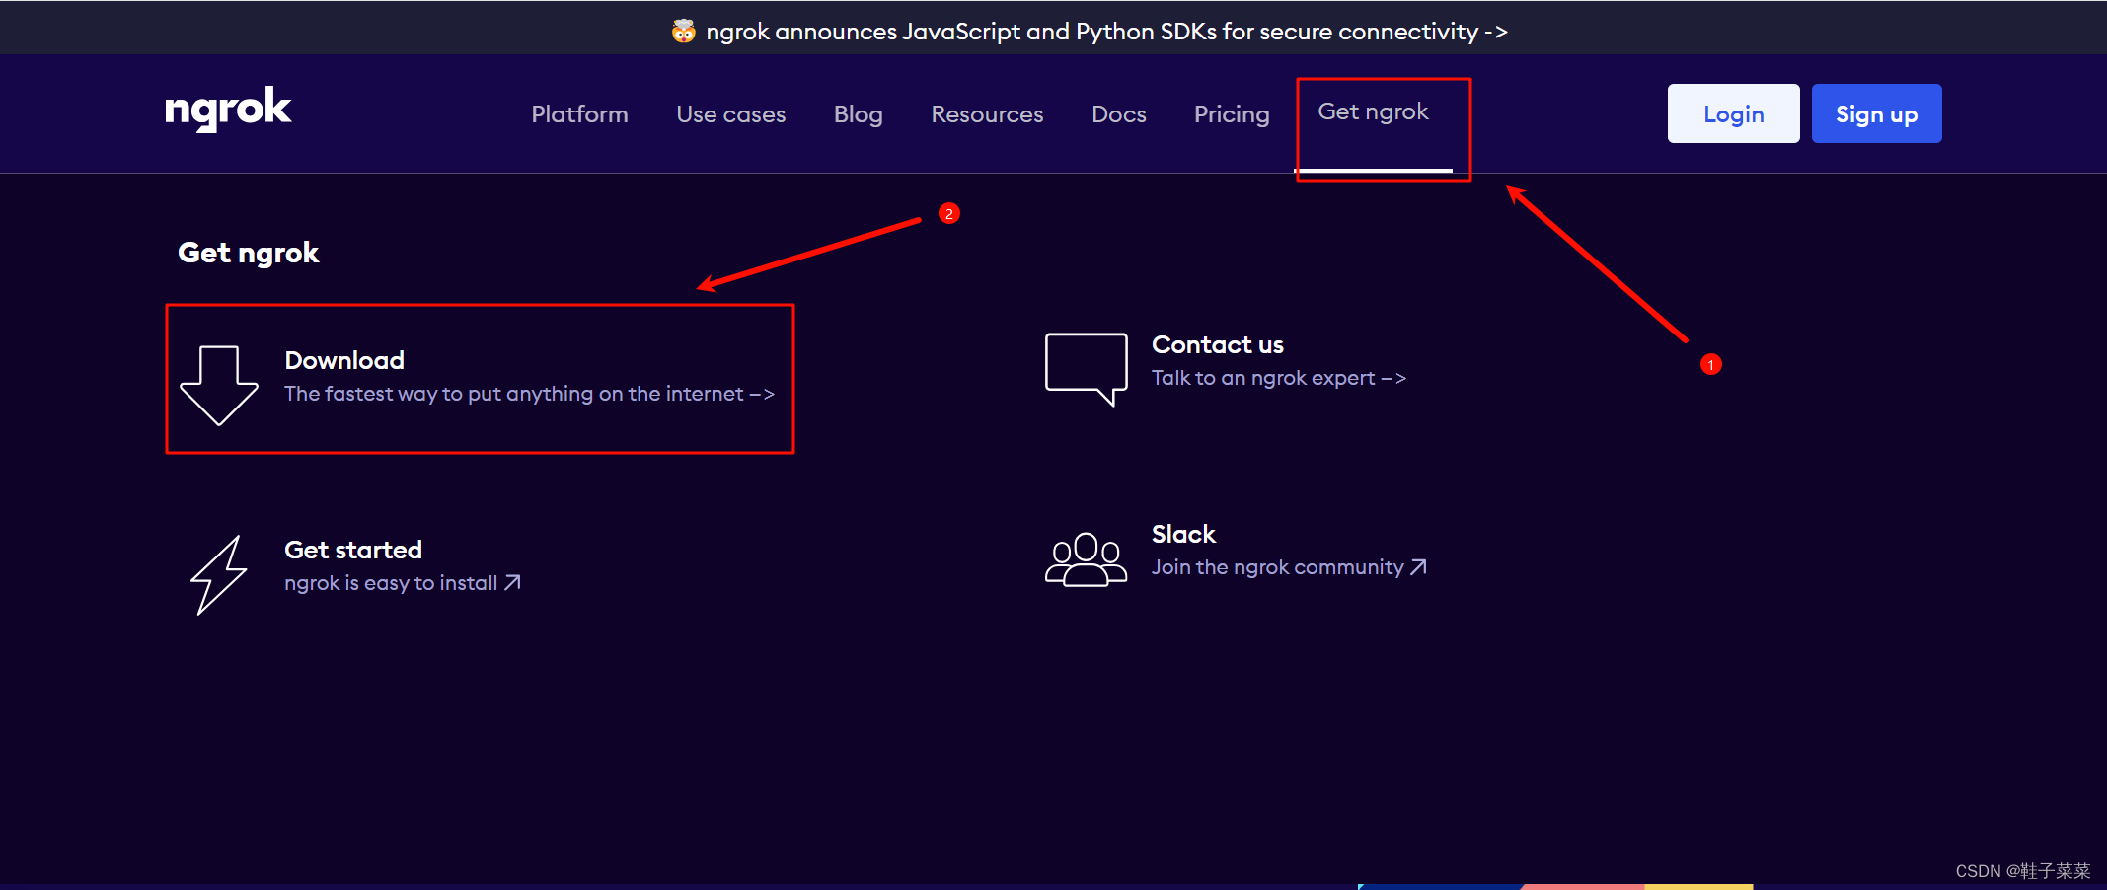The image size is (2107, 890).
Task: Click the external arrow beside 'ngrok is easy to install'
Action: pos(513,582)
